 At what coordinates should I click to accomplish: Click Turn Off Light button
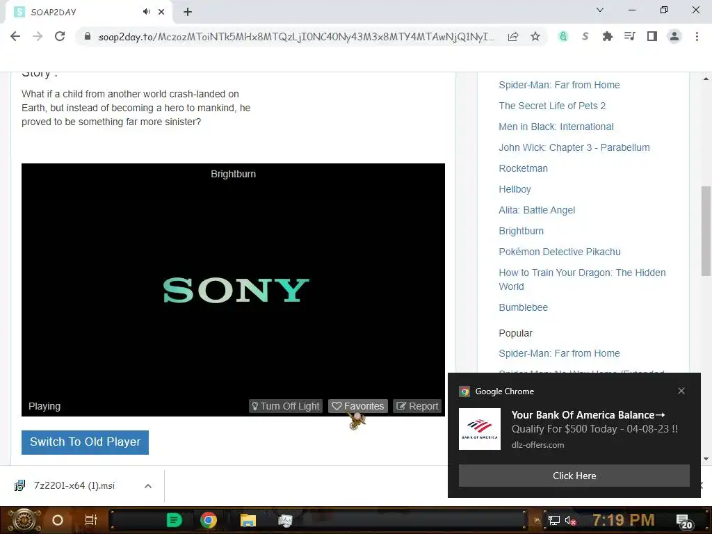286,406
